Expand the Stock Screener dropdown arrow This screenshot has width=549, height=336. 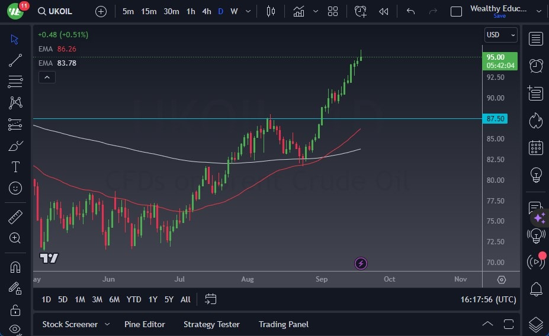pyautogui.click(x=107, y=324)
